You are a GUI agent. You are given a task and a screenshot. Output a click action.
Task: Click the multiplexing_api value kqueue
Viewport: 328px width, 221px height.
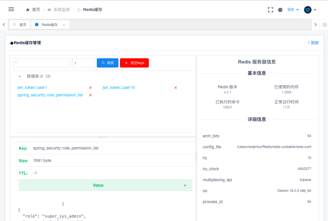pos(305,180)
